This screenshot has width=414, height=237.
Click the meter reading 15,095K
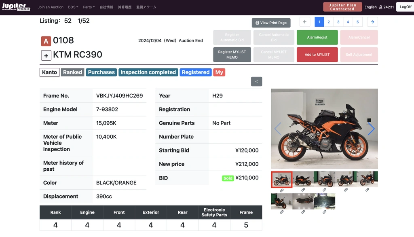[x=106, y=123]
